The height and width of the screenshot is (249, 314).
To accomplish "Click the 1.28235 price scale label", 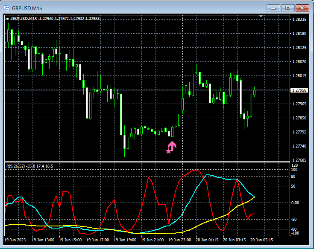I will pyautogui.click(x=299, y=19).
